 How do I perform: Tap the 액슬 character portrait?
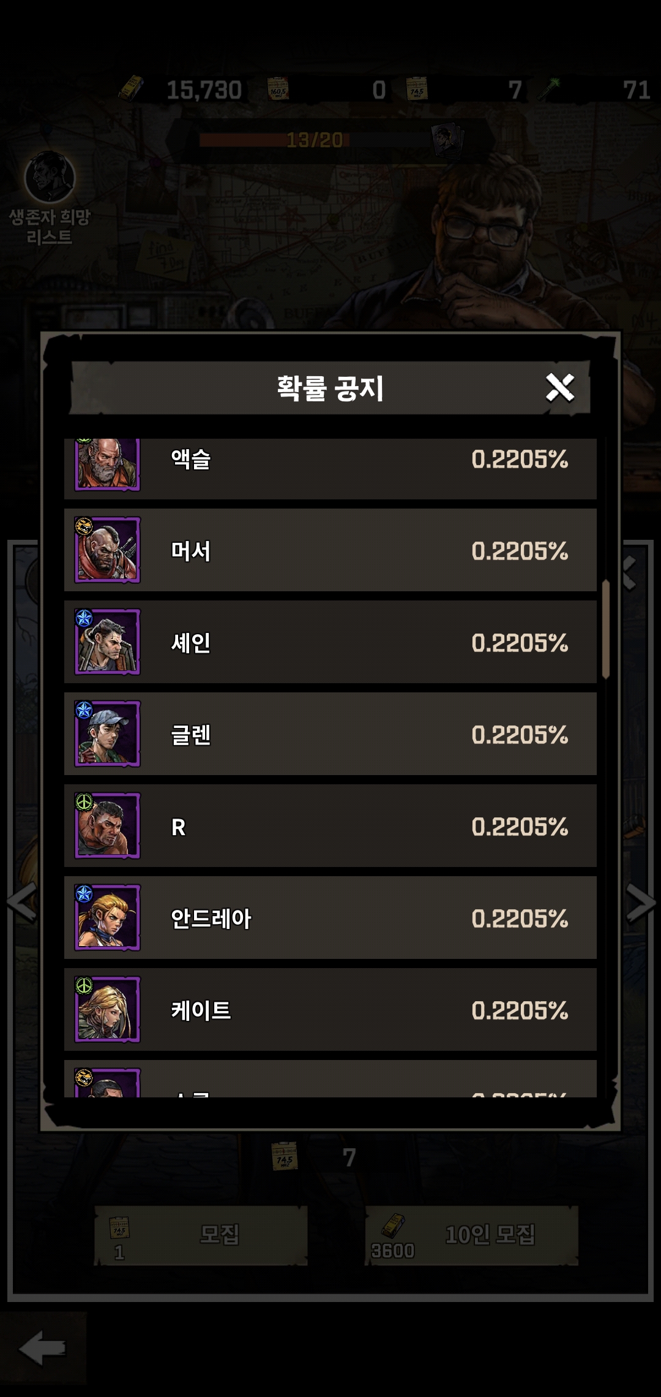click(108, 464)
